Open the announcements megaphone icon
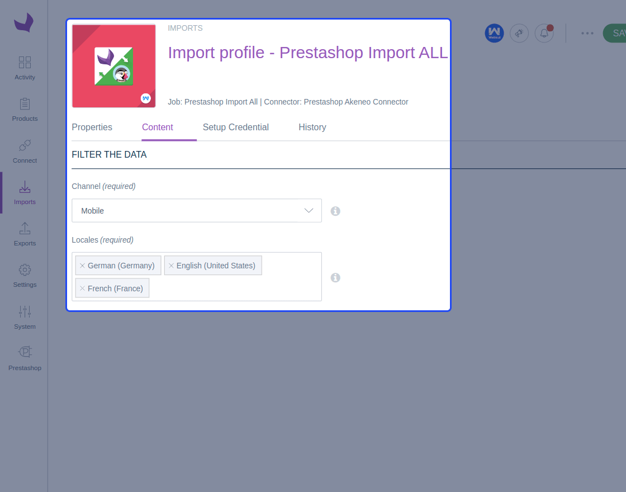This screenshot has width=626, height=492. pos(519,33)
